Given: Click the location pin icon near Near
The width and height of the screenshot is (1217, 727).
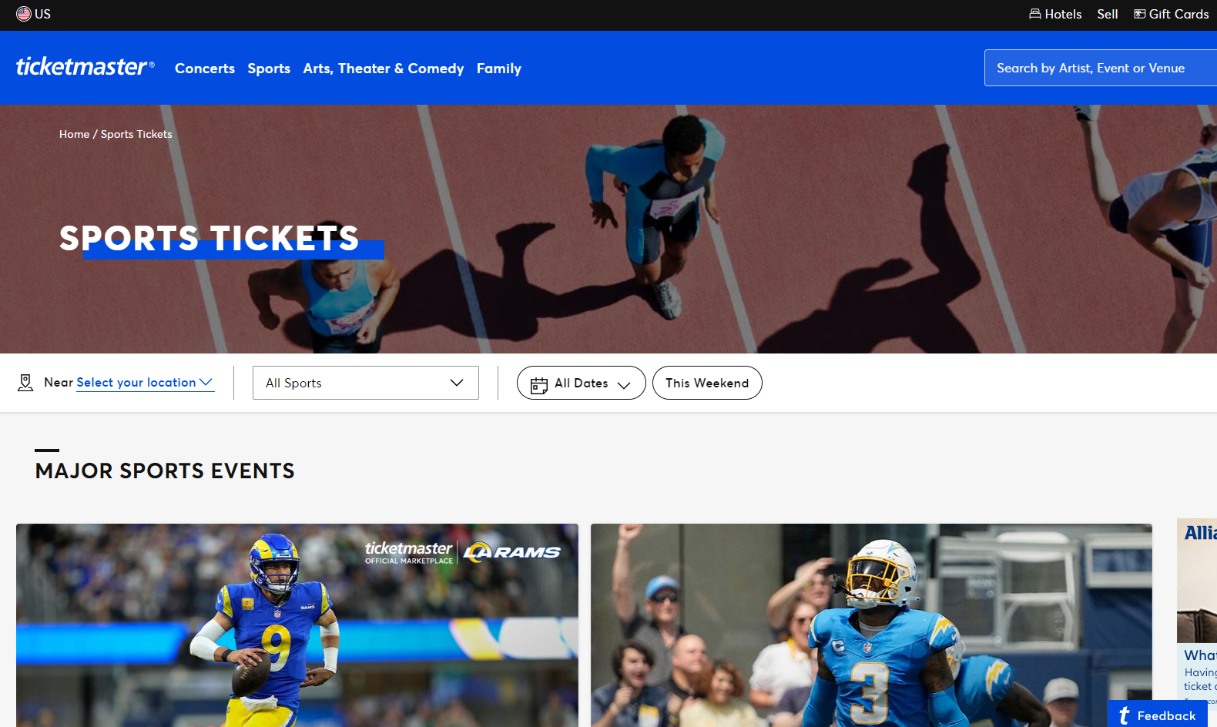Looking at the screenshot, I should click(x=25, y=383).
